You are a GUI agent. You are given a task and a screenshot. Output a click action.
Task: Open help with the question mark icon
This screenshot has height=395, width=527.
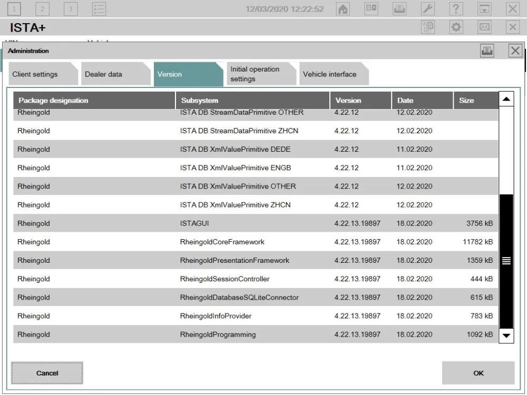[456, 9]
